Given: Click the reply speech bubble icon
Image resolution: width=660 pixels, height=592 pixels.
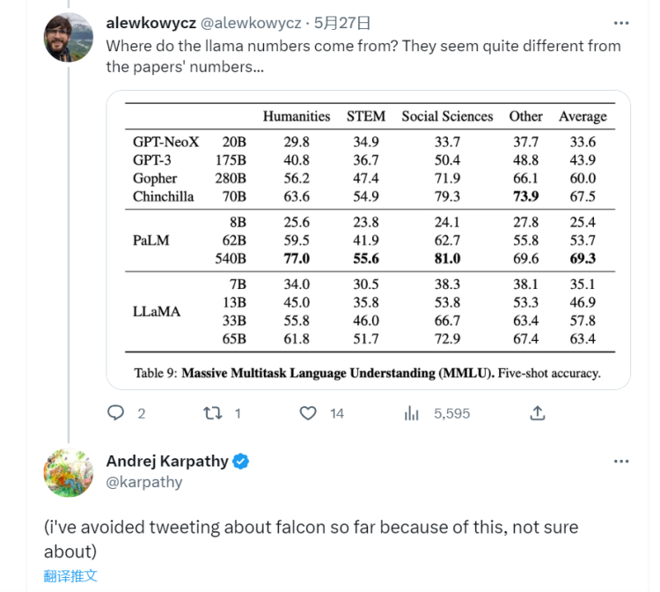Looking at the screenshot, I should tap(116, 413).
